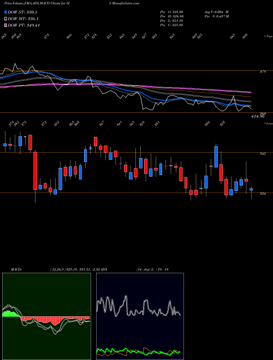The image size is (273, 360).
Task: Click the '<-Lows' label
Action: point(268,123)
